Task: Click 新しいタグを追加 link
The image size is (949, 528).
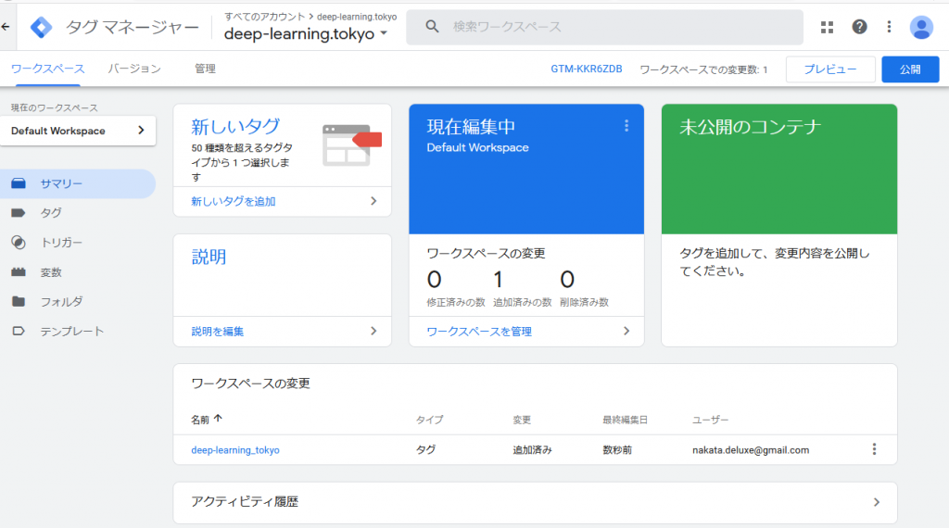Action: click(233, 201)
